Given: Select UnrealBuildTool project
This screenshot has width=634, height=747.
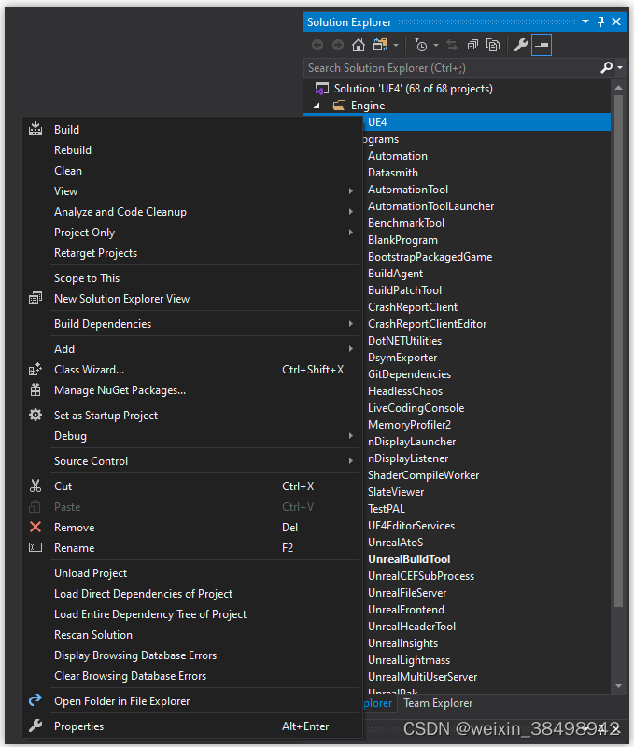Looking at the screenshot, I should [409, 559].
